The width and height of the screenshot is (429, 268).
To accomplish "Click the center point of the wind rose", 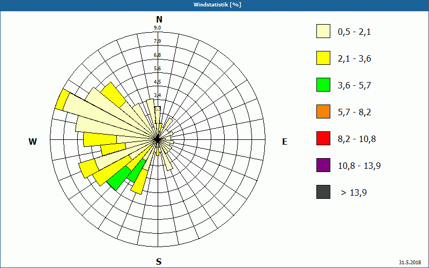I will [158, 139].
